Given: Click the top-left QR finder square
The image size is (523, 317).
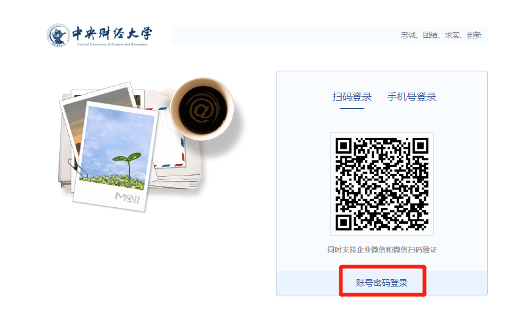Looking at the screenshot, I should coord(344,146).
